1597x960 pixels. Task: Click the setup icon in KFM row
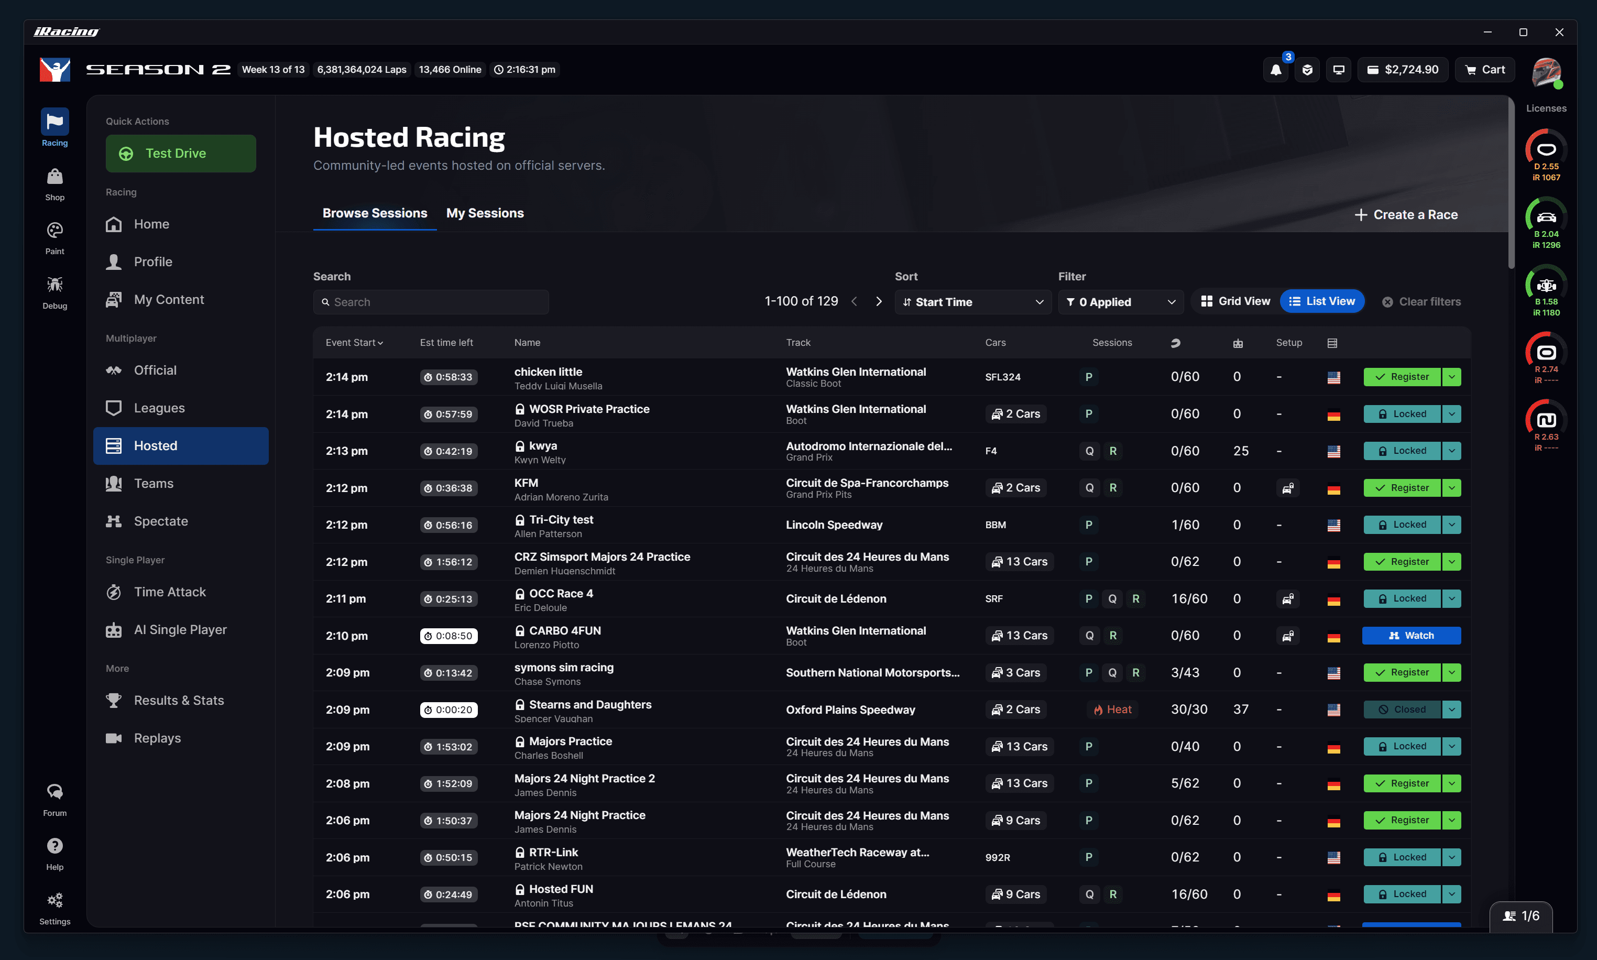pyautogui.click(x=1288, y=488)
